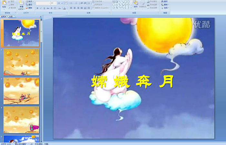Open Shape Effects (形状效果) menu
226x145 pixels.
point(153,8)
